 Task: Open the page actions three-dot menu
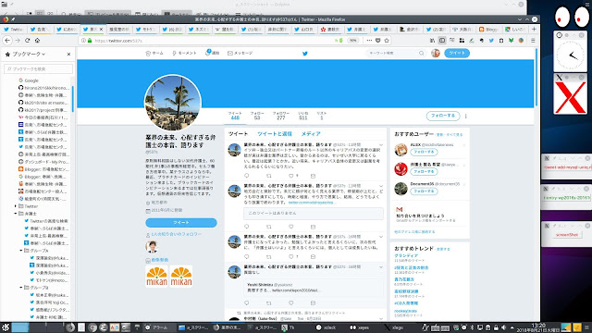coord(369,41)
